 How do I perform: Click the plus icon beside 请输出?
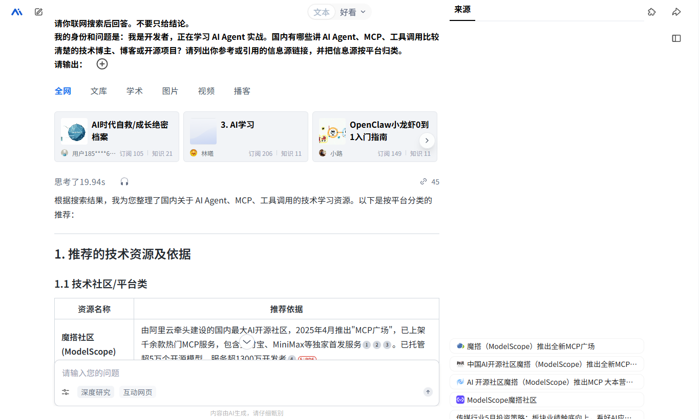(x=102, y=64)
